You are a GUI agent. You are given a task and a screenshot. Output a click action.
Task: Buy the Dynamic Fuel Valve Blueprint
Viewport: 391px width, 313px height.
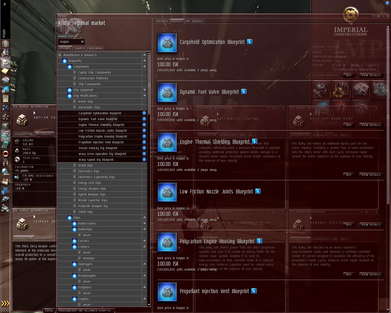349,125
